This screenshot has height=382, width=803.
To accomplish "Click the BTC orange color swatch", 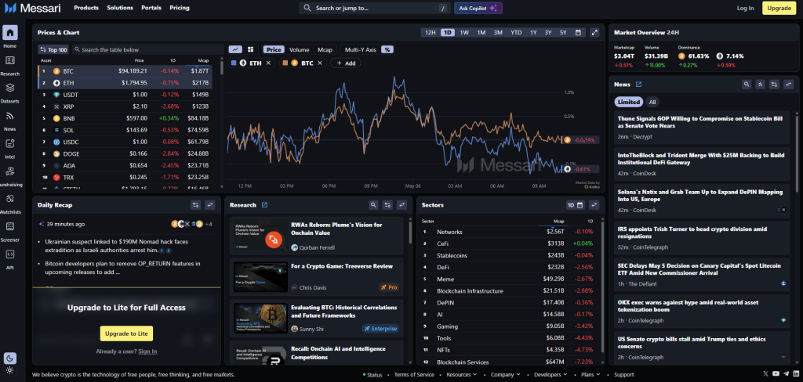I will 285,63.
